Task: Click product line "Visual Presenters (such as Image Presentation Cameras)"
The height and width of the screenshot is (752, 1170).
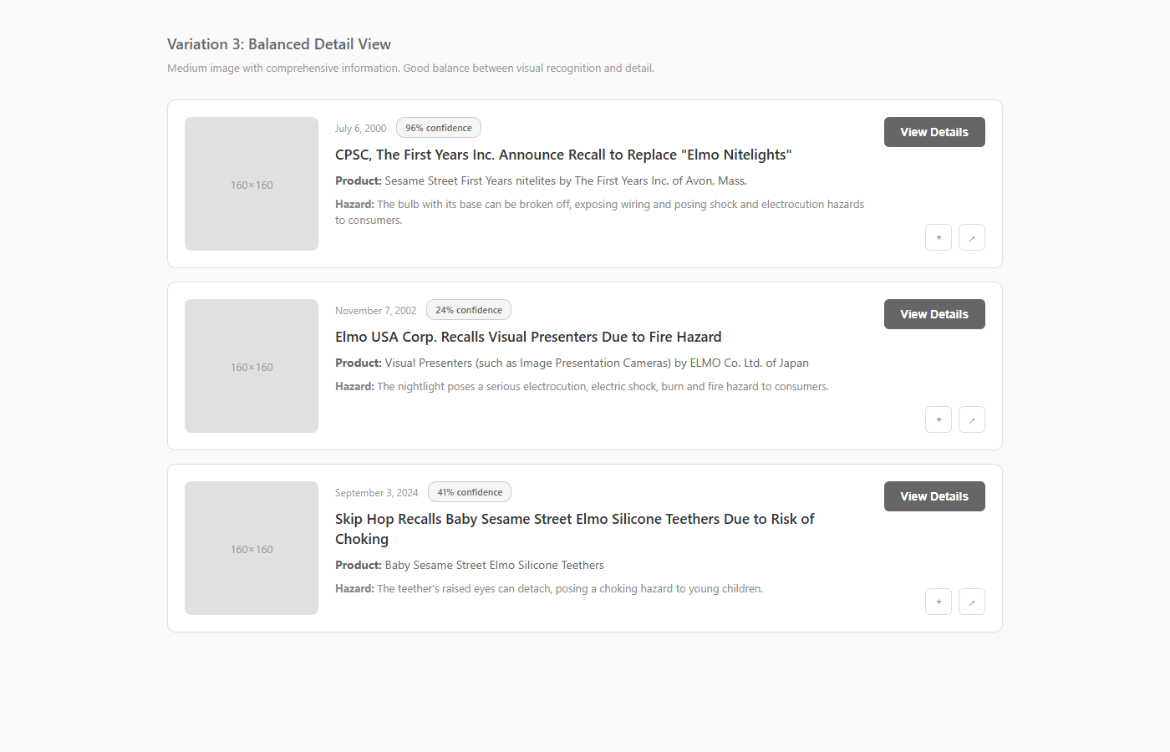Action: coord(572,363)
